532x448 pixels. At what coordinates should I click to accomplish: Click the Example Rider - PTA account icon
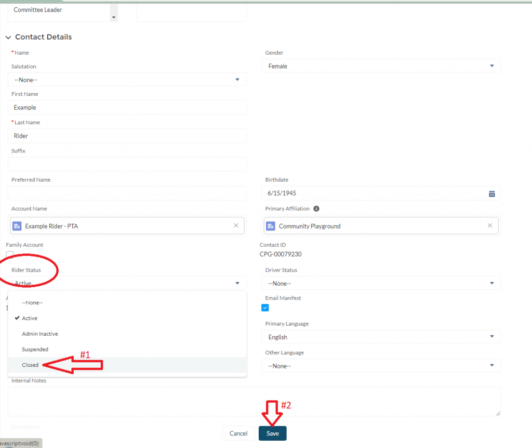(17, 226)
